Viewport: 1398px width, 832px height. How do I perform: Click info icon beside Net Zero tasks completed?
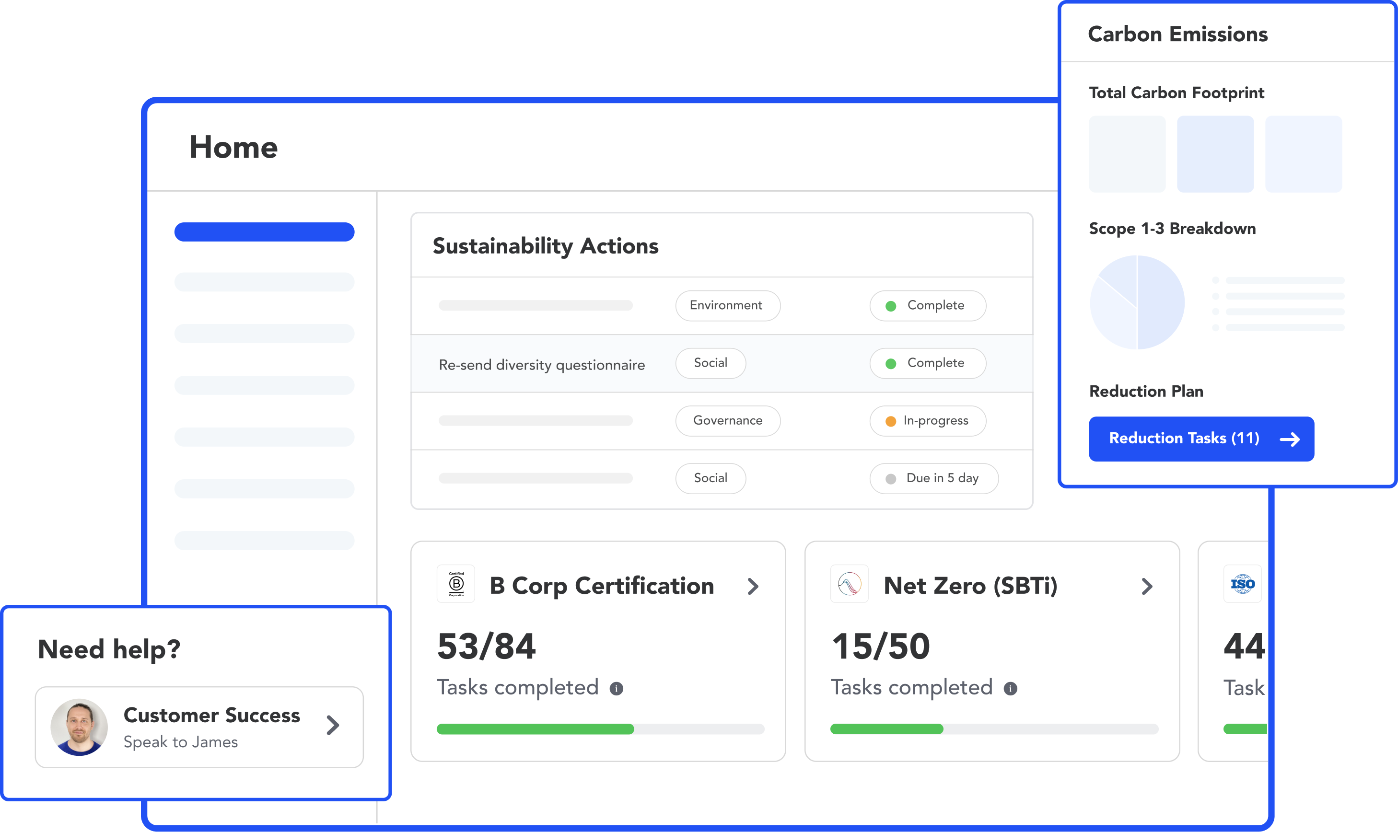coord(1011,689)
